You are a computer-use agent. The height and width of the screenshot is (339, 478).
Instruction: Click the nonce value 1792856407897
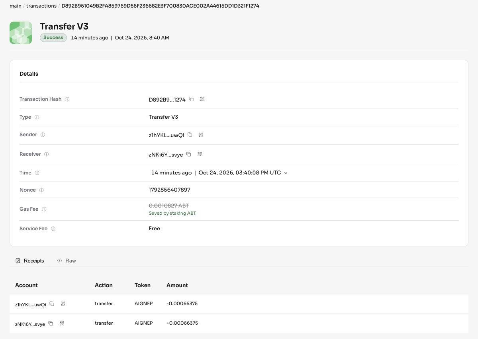[170, 190]
